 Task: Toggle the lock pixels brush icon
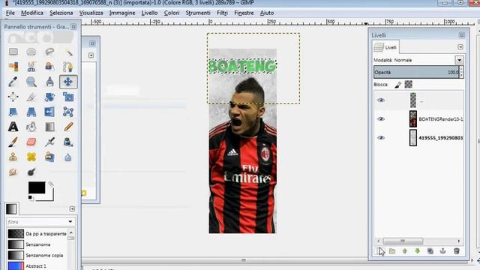(398, 85)
